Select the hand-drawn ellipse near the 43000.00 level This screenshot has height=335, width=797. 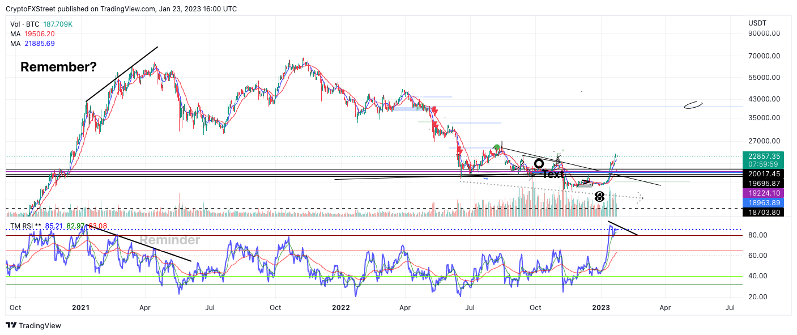pyautogui.click(x=693, y=105)
